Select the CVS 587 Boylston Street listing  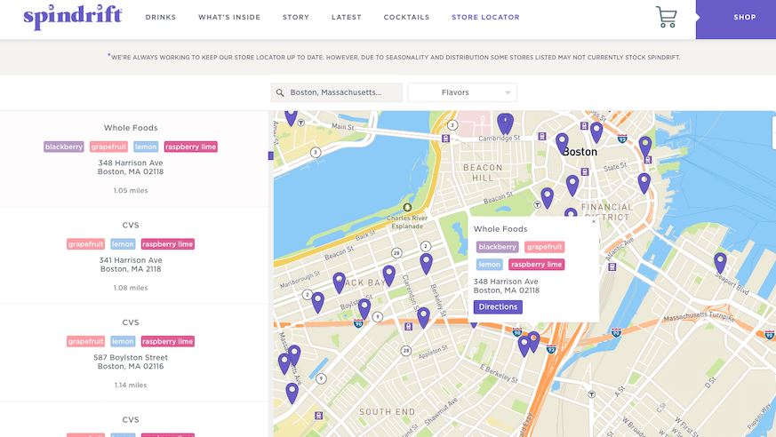tap(131, 353)
